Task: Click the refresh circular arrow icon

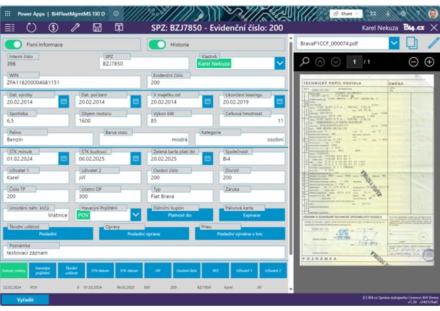Action: pyautogui.click(x=32, y=28)
